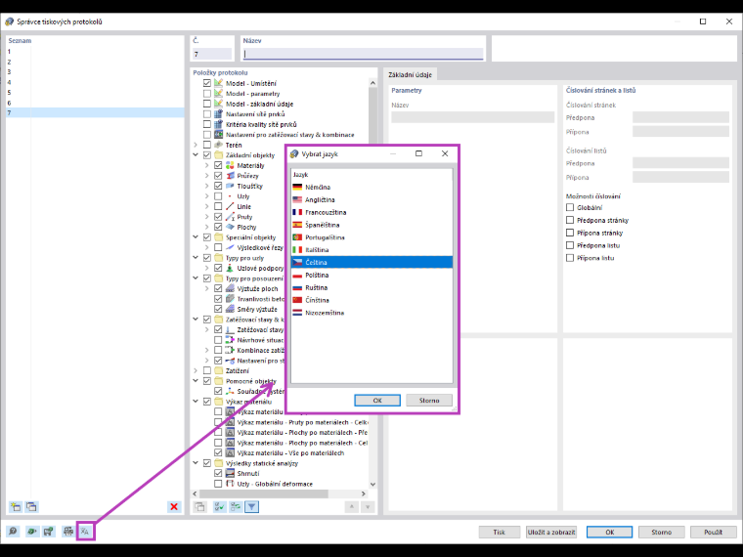Open the Základní údaje tab
743x557 pixels.
[410, 74]
